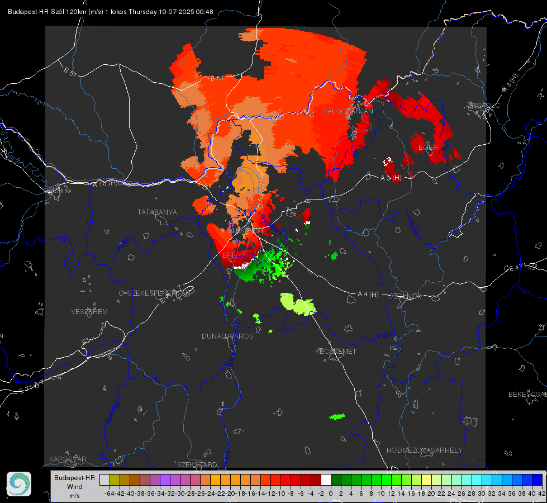Pick the yellow swatch between 18 and 20
The image size is (547, 503).
[x=427, y=480]
